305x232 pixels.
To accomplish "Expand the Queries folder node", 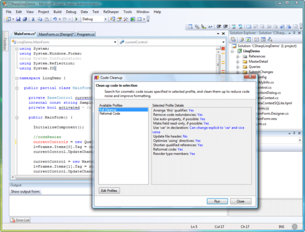I will tap(238, 67).
